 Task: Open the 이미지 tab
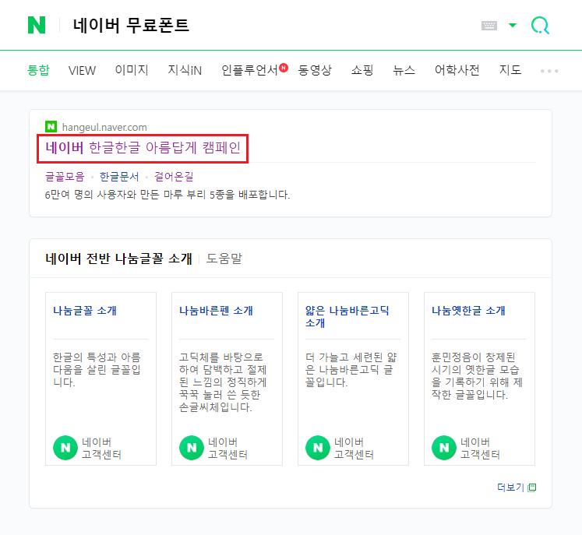pos(132,70)
